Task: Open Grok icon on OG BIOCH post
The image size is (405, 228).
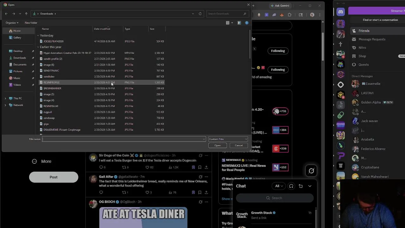Action: (x=200, y=202)
